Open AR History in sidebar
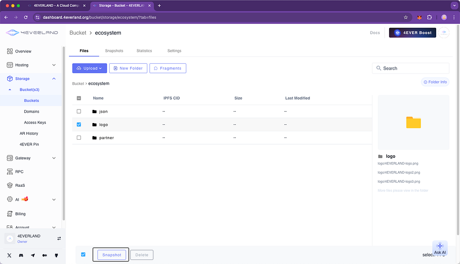Screen dimensions: 460x264 tap(29, 133)
